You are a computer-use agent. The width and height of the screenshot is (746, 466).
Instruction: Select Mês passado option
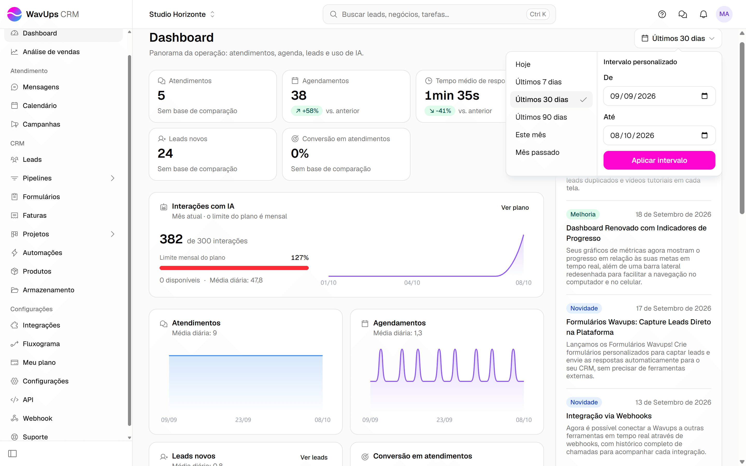point(551,152)
